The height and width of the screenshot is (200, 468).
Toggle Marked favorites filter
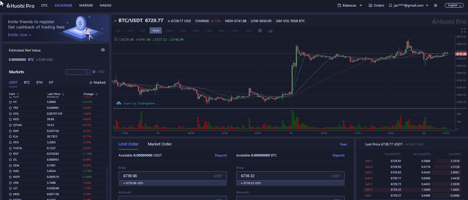[97, 83]
